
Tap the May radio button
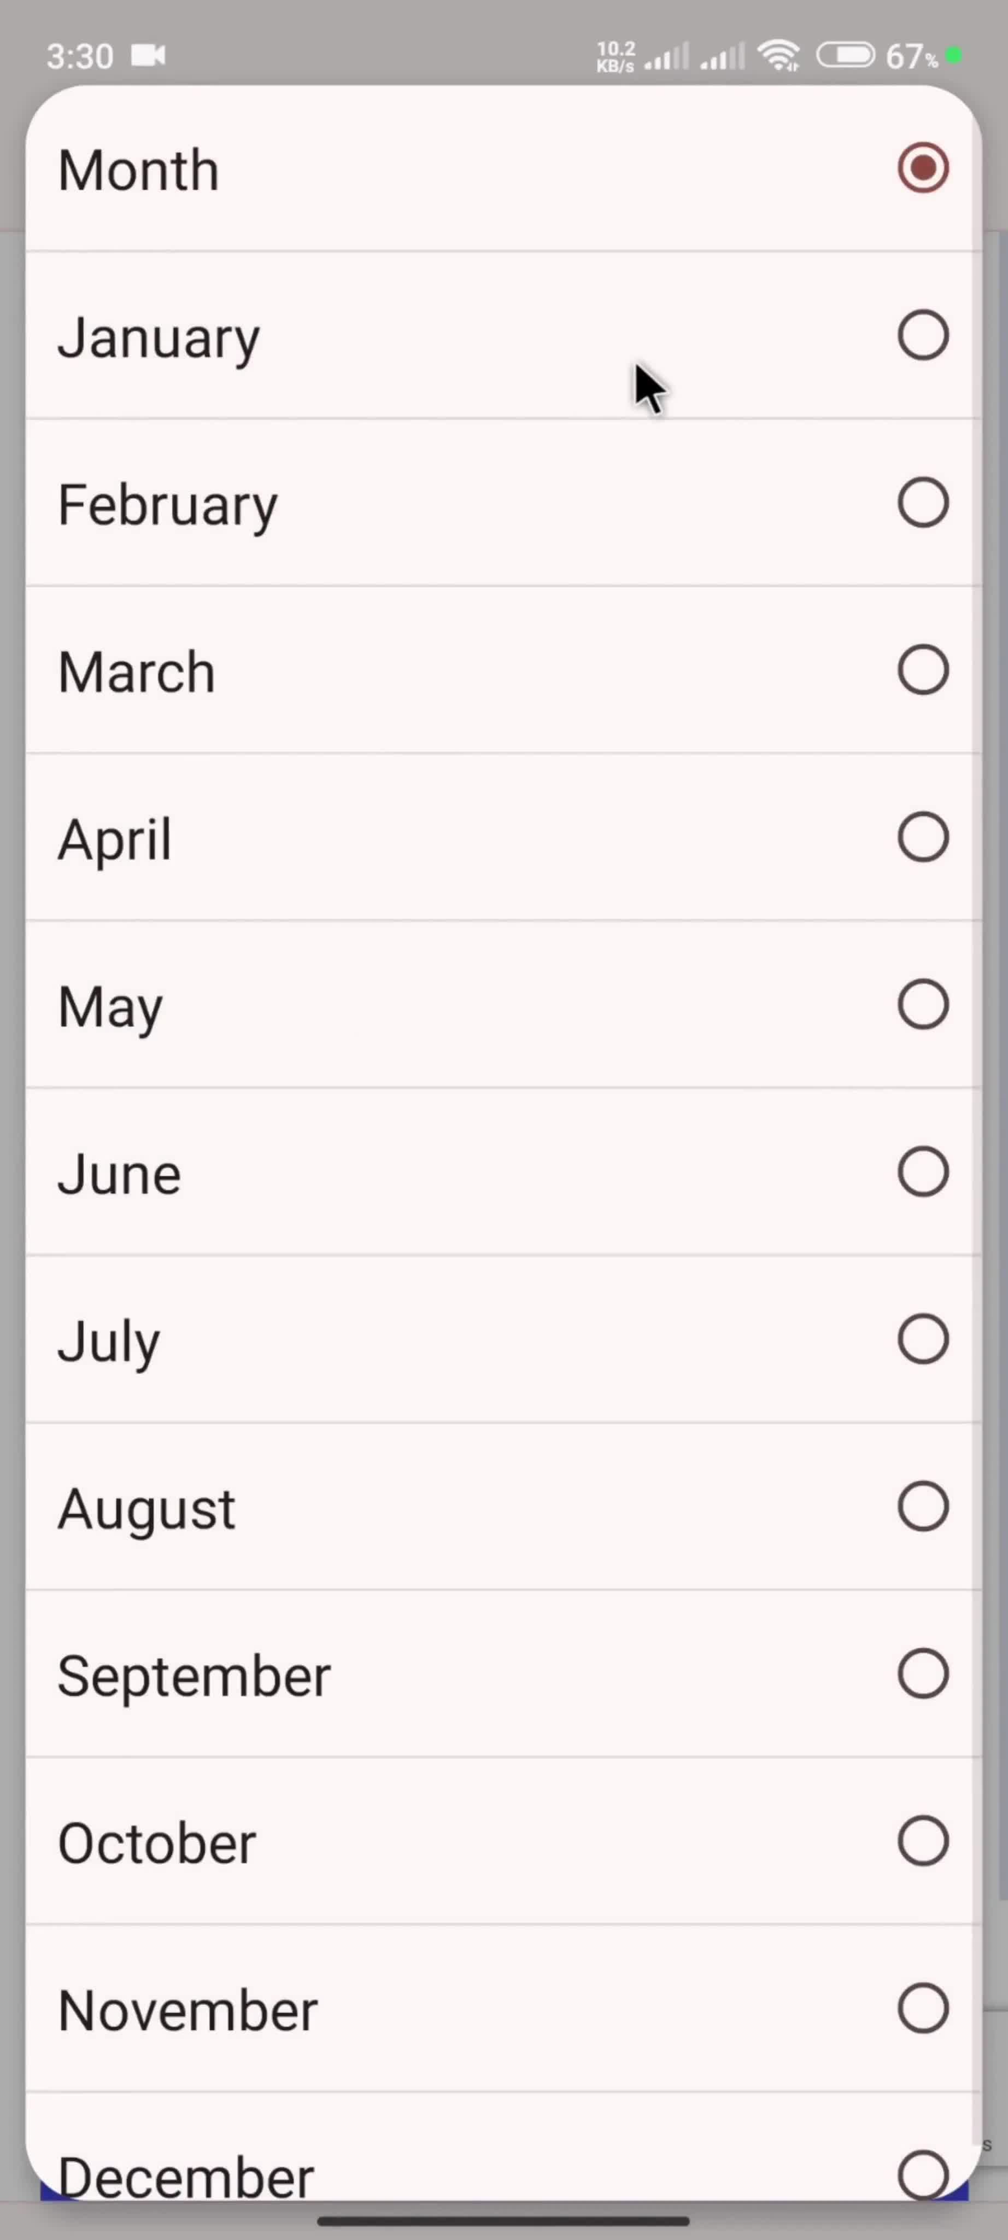(x=923, y=1005)
